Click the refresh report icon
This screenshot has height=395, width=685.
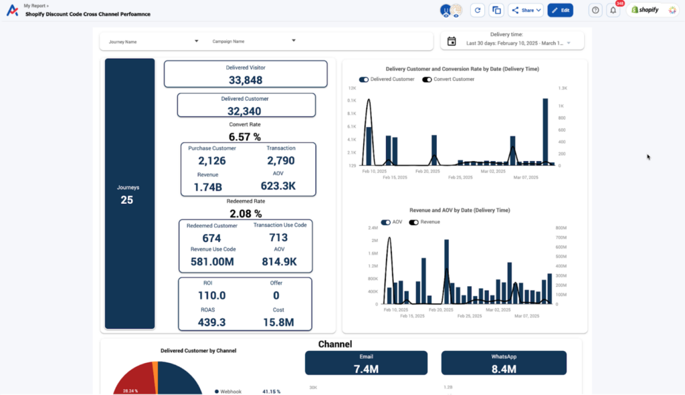point(478,10)
